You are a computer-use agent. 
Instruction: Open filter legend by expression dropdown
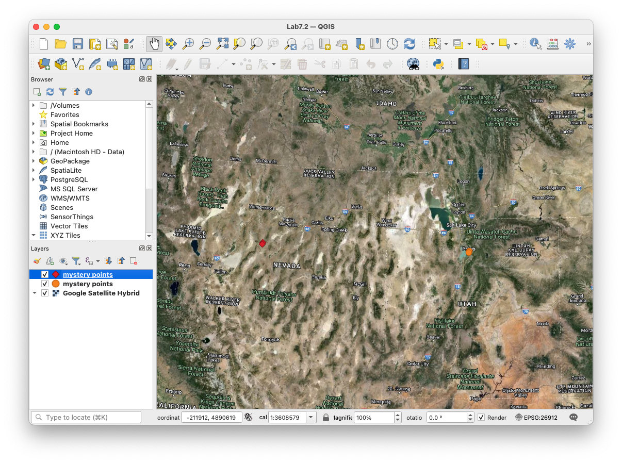tap(98, 261)
